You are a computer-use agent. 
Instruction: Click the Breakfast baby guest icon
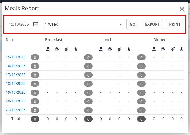76,49
